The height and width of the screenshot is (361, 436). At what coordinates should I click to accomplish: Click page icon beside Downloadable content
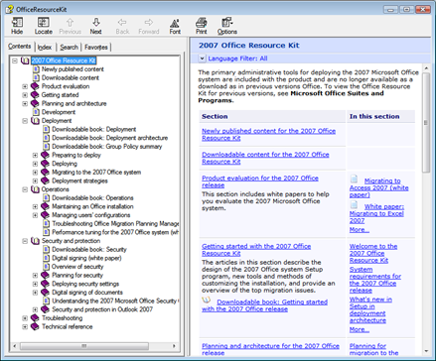click(36, 77)
